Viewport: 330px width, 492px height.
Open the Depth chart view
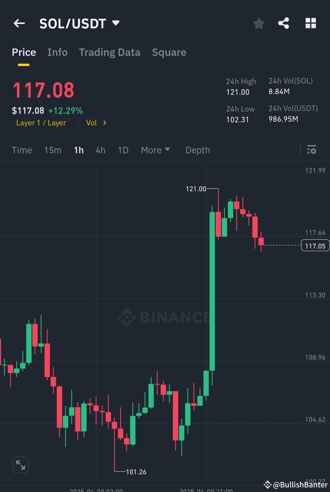(197, 150)
